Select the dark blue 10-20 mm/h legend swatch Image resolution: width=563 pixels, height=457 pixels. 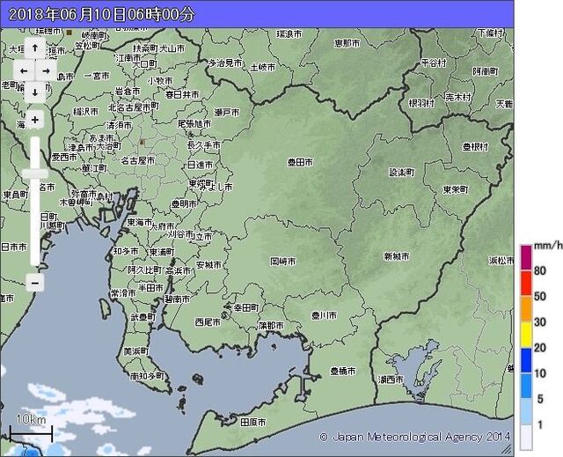(526, 360)
